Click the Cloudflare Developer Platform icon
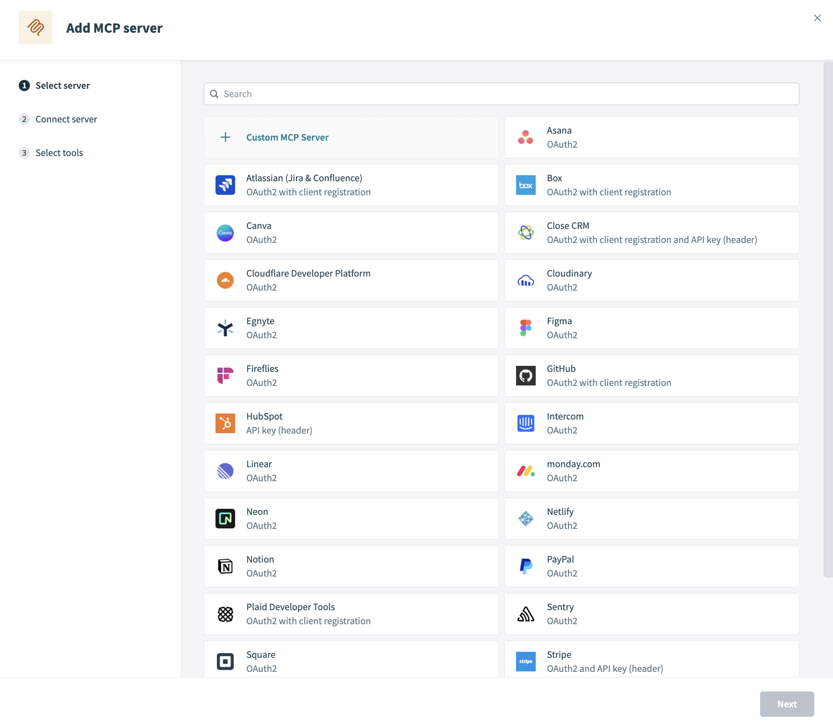The image size is (833, 727). coord(225,280)
